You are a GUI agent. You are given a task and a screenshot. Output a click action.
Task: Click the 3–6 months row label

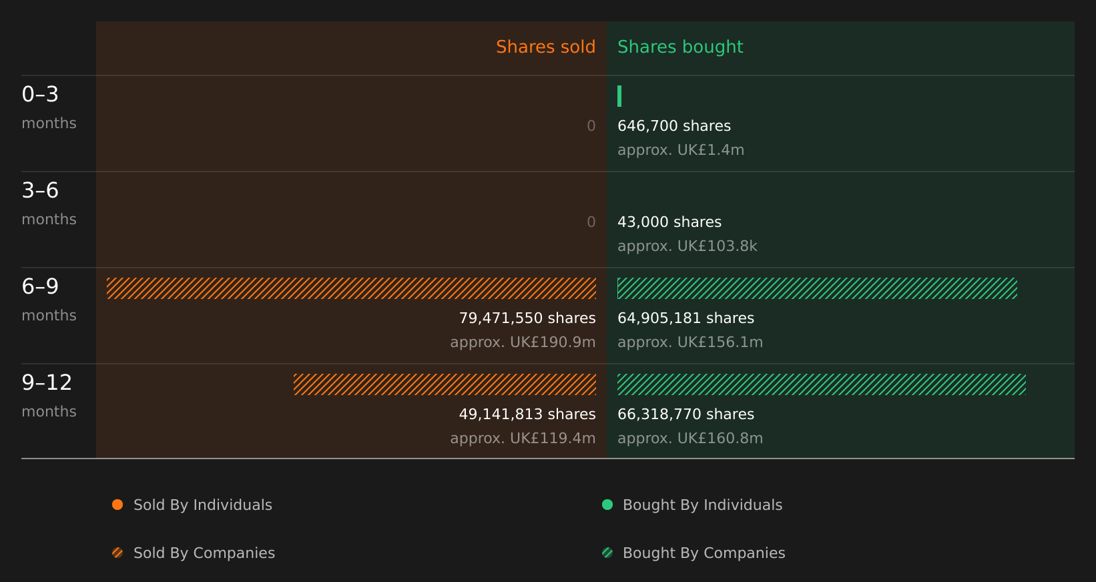click(49, 204)
